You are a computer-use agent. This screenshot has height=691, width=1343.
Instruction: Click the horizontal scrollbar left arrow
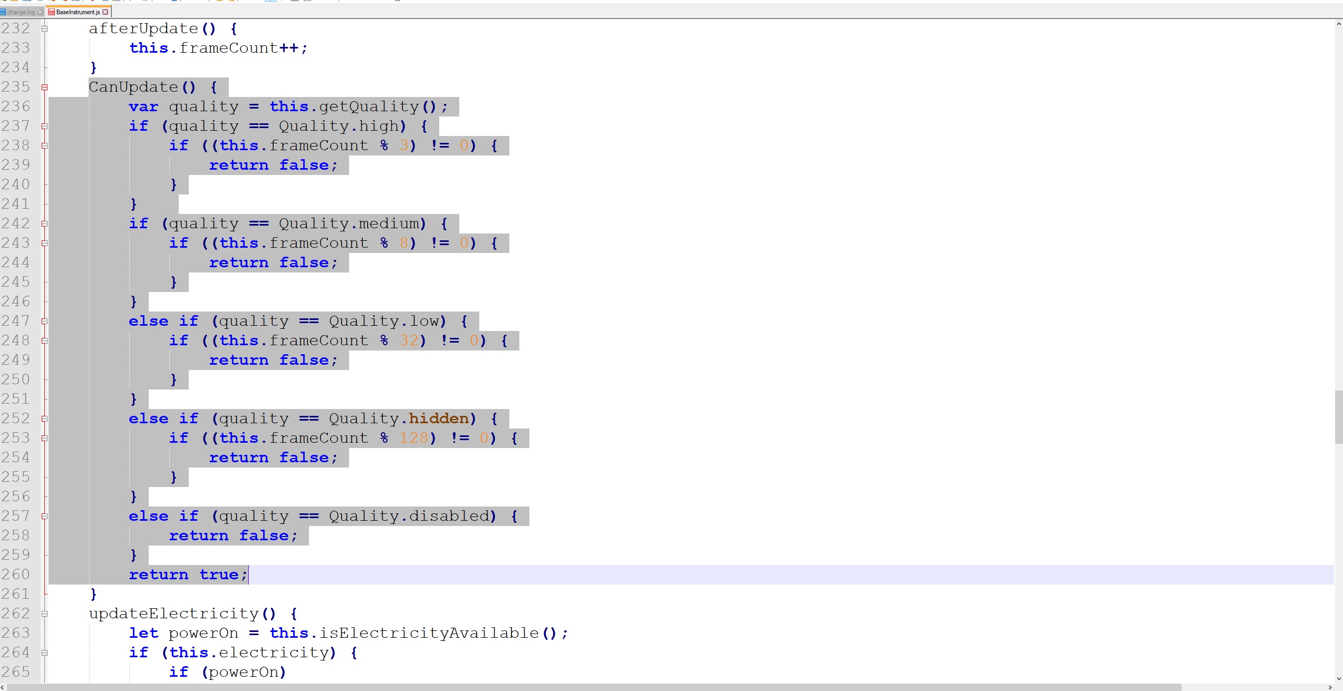[3, 687]
